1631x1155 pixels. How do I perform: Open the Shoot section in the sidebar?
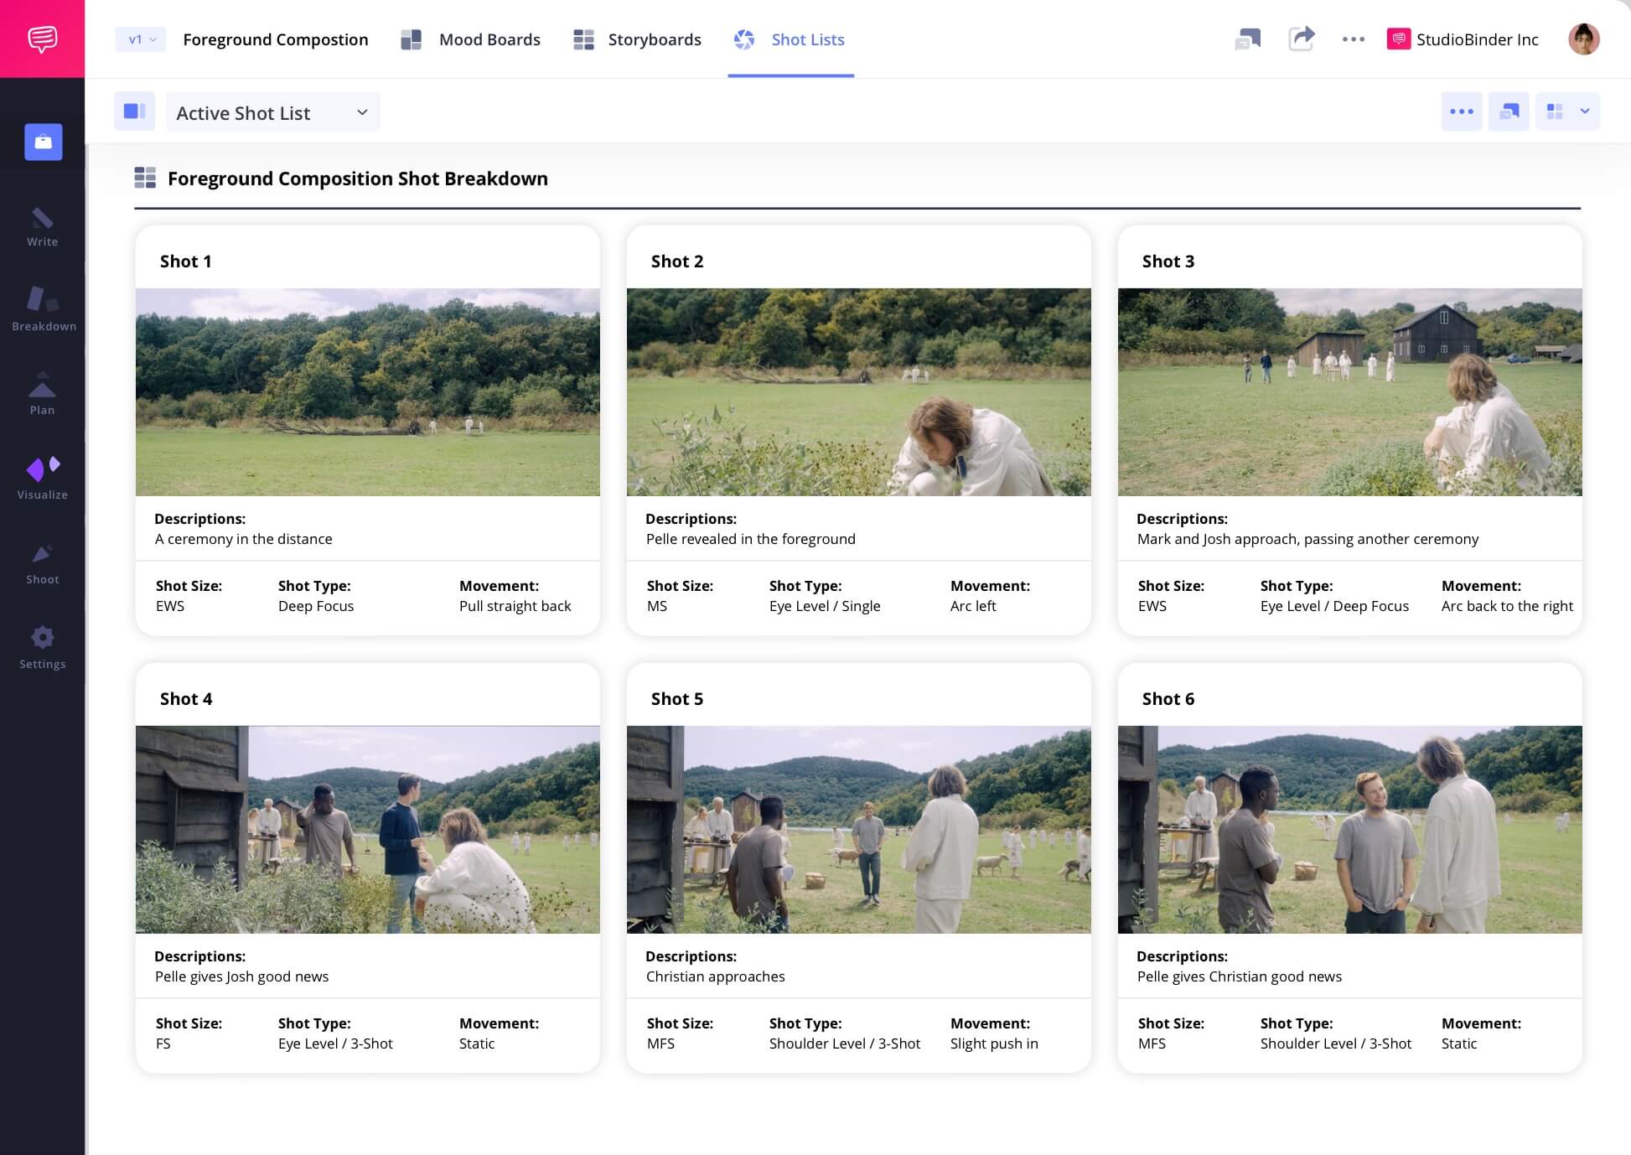[42, 560]
